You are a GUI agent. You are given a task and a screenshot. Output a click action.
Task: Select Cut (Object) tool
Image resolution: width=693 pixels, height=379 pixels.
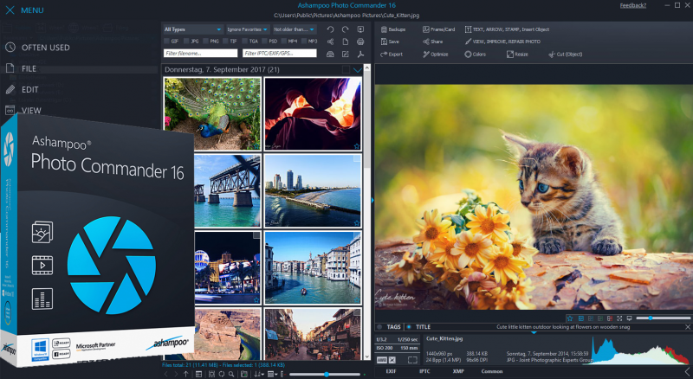(x=566, y=55)
